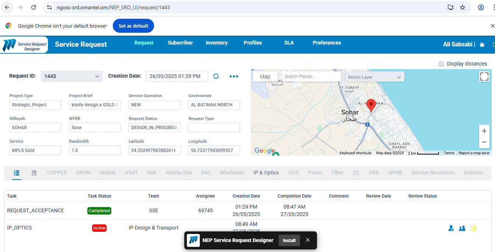
Task: Open the Select Layer dropdown on map
Action: 374,77
